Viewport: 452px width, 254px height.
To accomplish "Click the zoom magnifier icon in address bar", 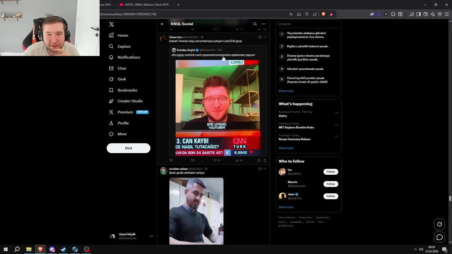I will (x=307, y=14).
